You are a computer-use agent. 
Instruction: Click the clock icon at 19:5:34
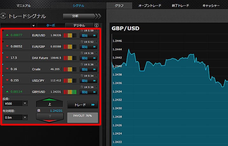pyautogui.click(x=82, y=76)
